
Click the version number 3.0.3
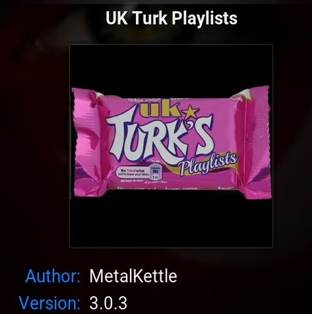pyautogui.click(x=108, y=303)
